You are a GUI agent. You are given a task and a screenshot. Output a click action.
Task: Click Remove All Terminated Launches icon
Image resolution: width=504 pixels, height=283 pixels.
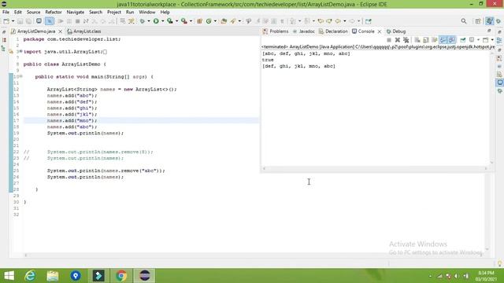point(406,40)
